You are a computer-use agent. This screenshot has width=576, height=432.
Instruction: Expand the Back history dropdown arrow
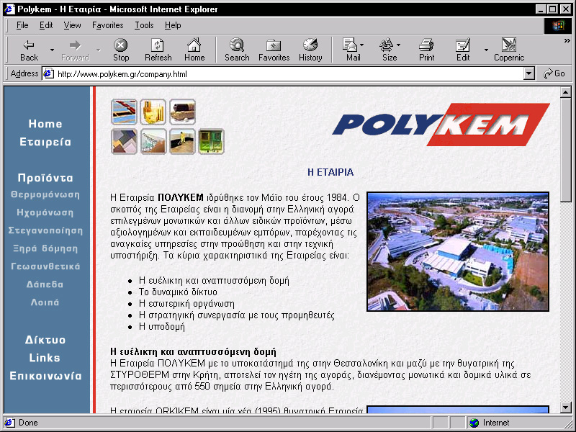[x=52, y=50]
